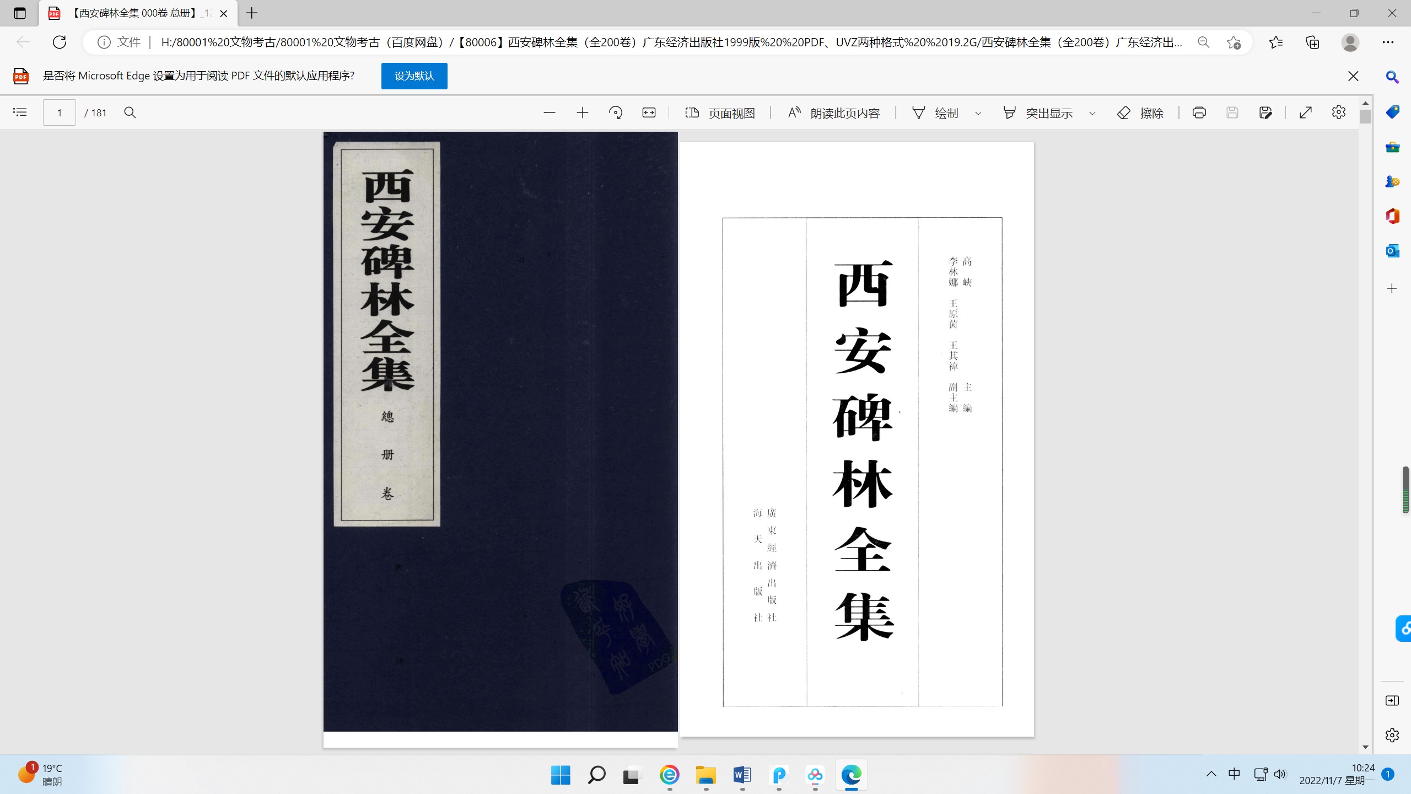The image size is (1411, 794).
Task: Start 朗读此页内容 read aloud
Action: click(834, 112)
